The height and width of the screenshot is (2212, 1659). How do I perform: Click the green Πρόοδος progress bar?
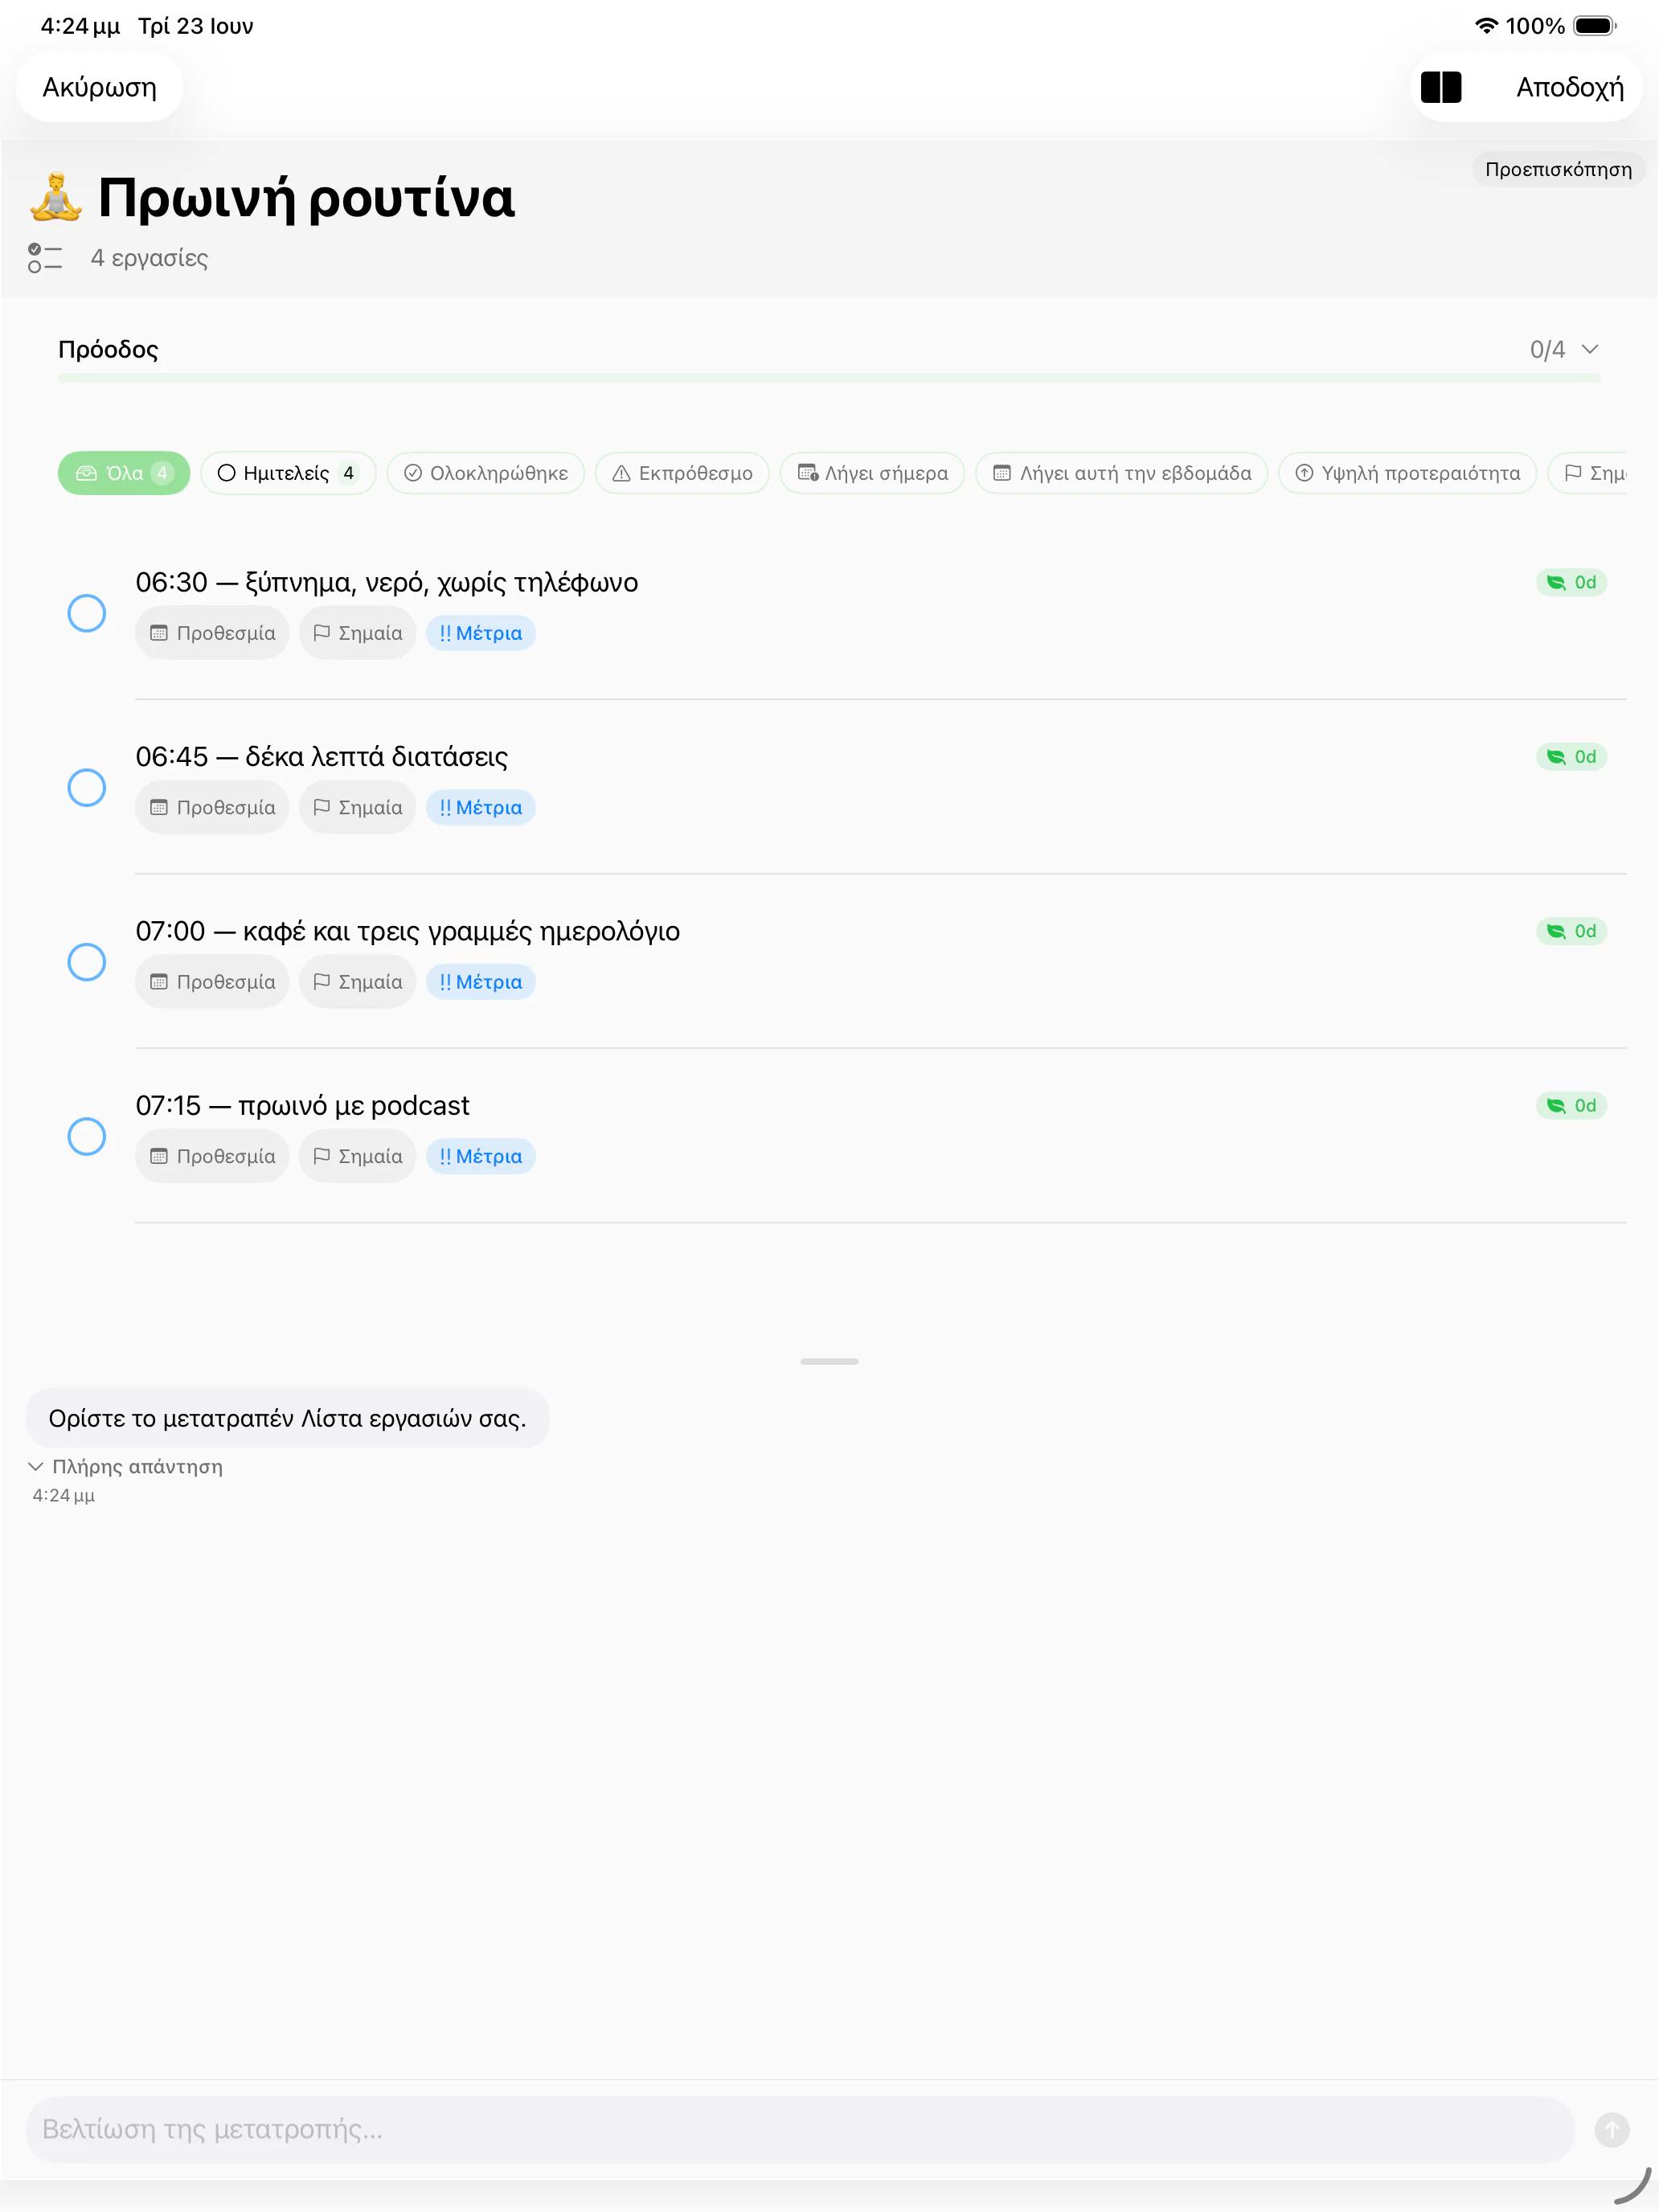click(x=829, y=378)
